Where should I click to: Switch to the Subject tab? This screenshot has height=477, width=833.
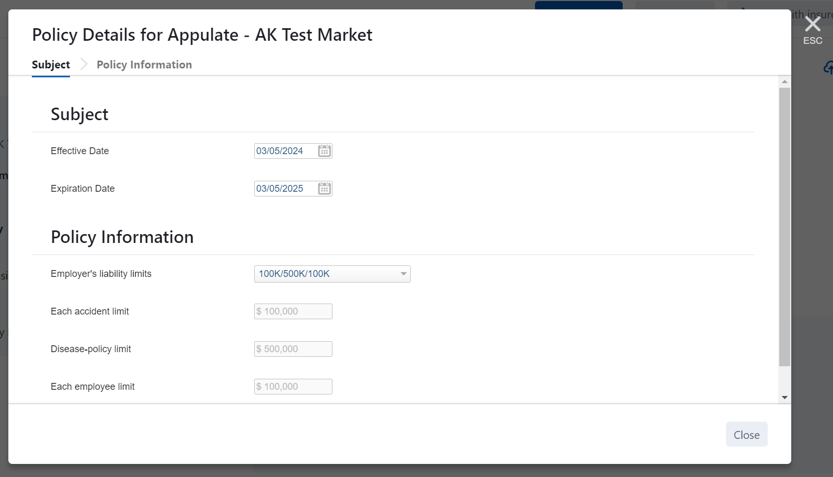pyautogui.click(x=51, y=65)
